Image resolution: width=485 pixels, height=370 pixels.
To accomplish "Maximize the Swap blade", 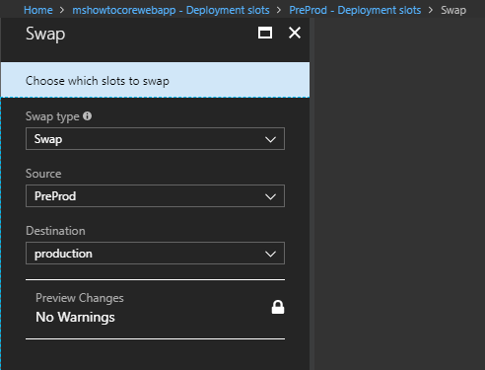I will 265,33.
